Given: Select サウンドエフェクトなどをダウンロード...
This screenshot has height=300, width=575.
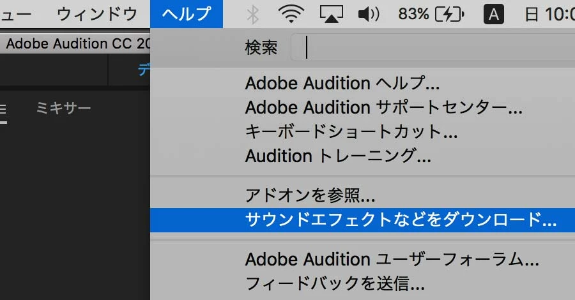Looking at the screenshot, I should click(362, 220).
